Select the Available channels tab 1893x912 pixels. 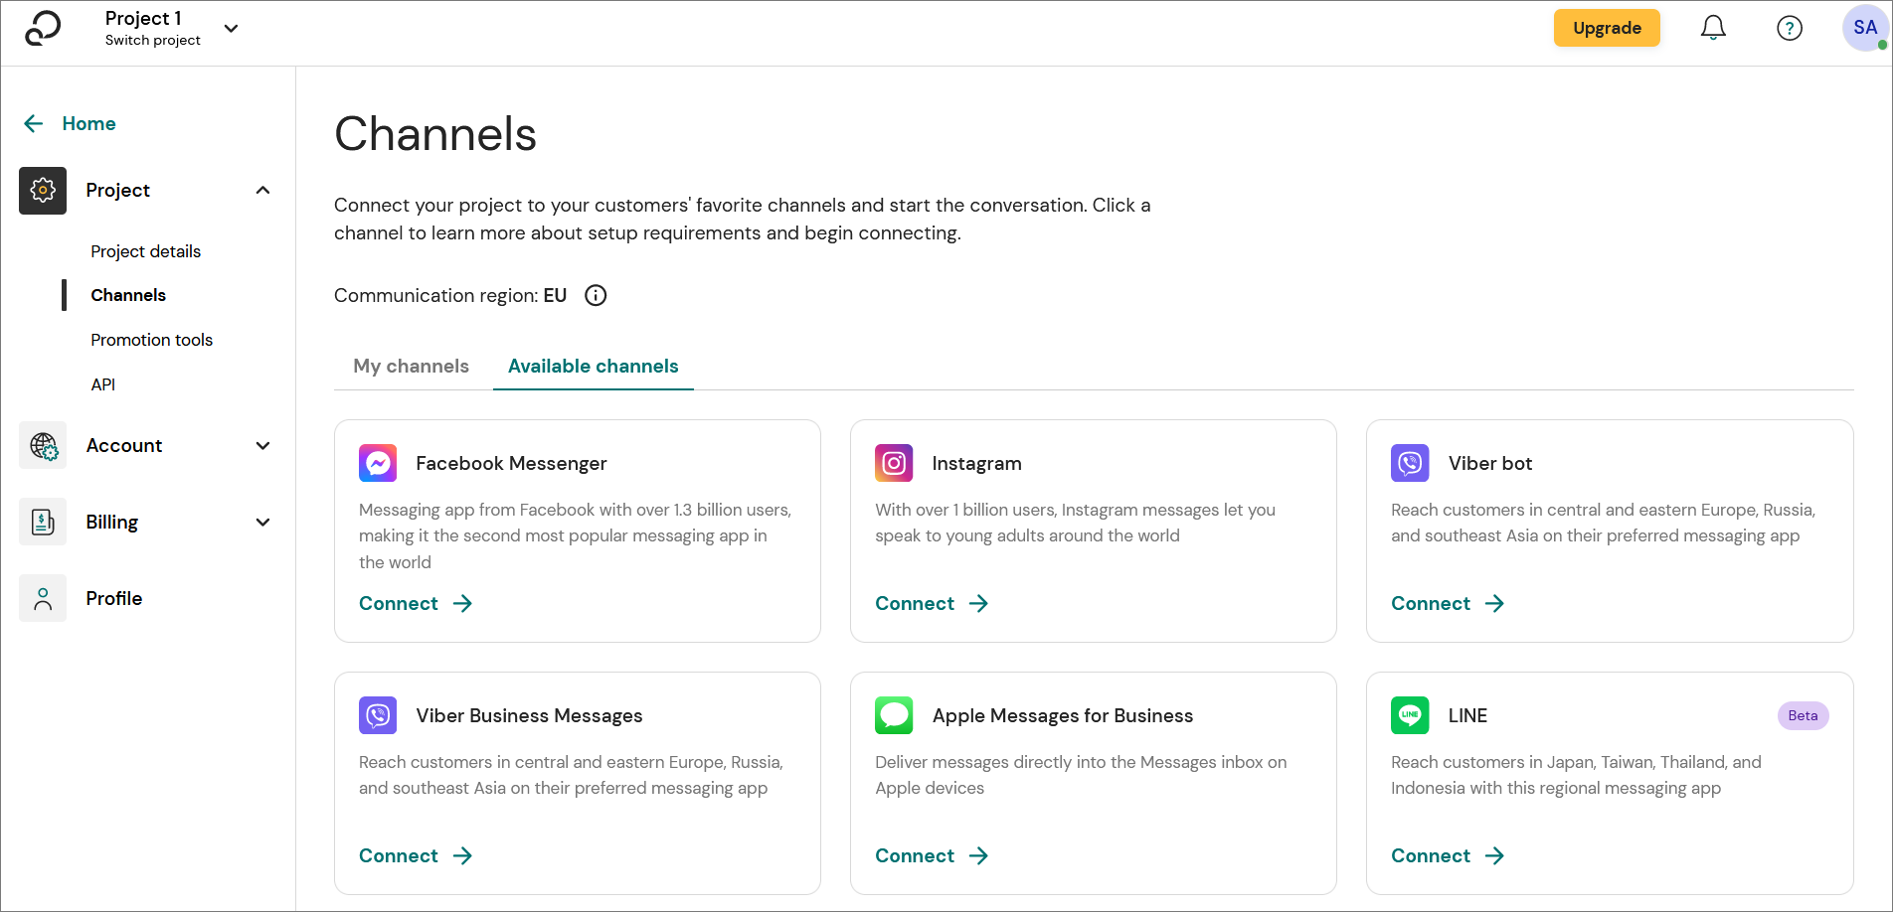[x=593, y=366]
